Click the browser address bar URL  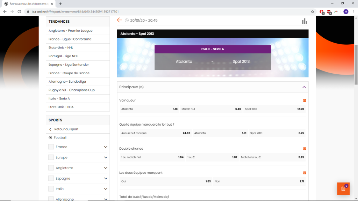click(75, 12)
